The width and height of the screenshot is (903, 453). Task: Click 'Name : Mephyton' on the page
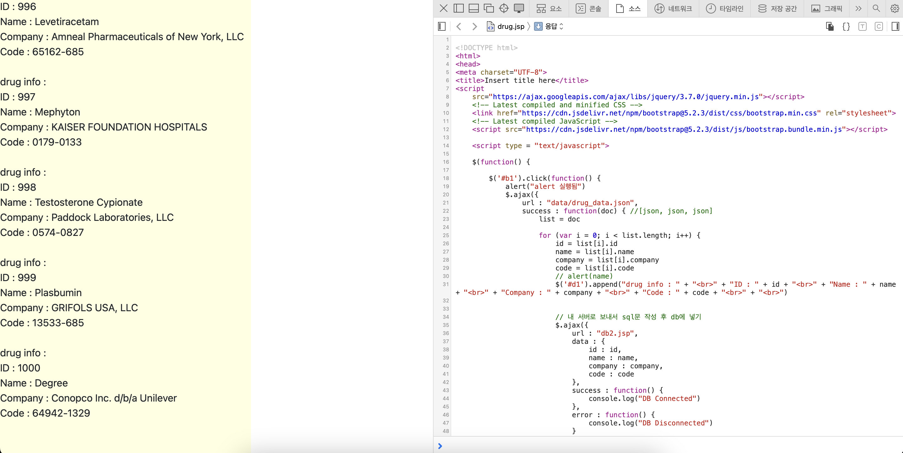click(x=40, y=112)
